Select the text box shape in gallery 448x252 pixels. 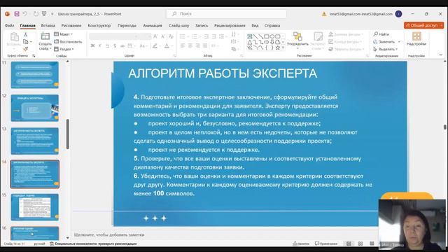[x=249, y=36]
